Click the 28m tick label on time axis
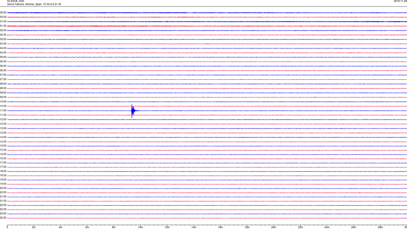 (380, 227)
